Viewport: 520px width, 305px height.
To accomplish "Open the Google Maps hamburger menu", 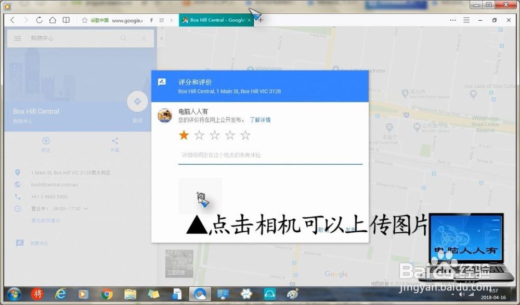I will (x=18, y=38).
